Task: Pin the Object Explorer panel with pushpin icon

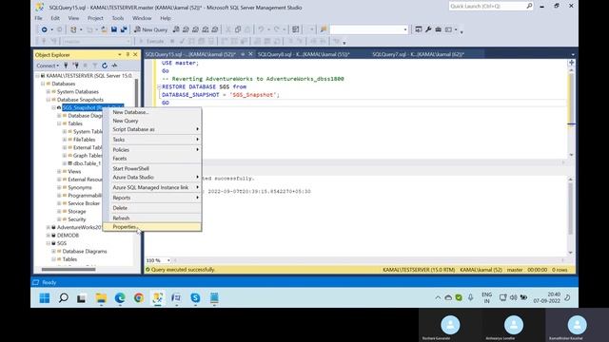Action: [x=128, y=55]
